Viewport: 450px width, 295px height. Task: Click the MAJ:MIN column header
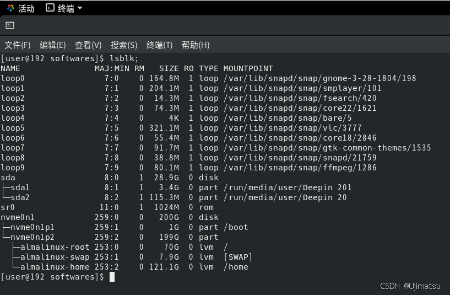(x=112, y=69)
